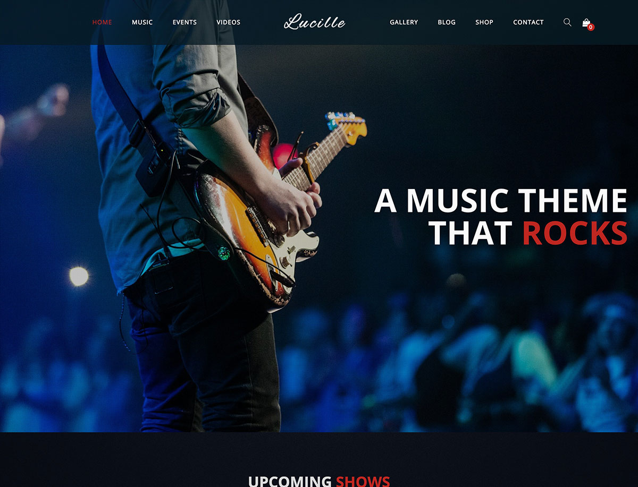Image resolution: width=638 pixels, height=487 pixels.
Task: Select EVENTS in the navigation
Action: tap(184, 22)
